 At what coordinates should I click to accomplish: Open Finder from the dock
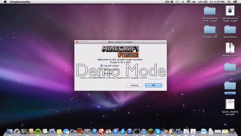(x=10, y=131)
